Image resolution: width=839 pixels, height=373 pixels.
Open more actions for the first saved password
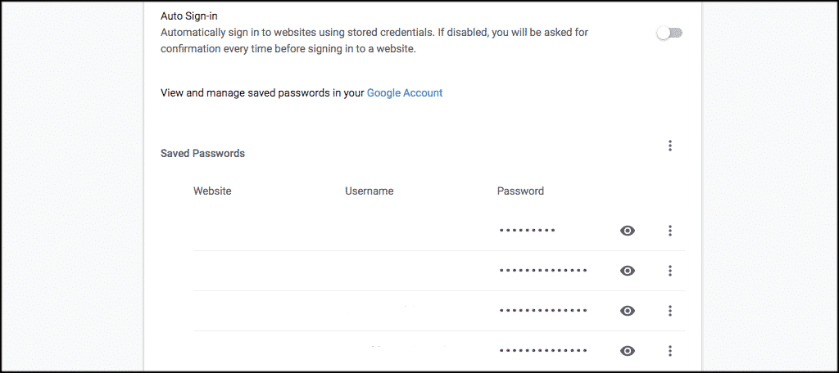(x=670, y=231)
